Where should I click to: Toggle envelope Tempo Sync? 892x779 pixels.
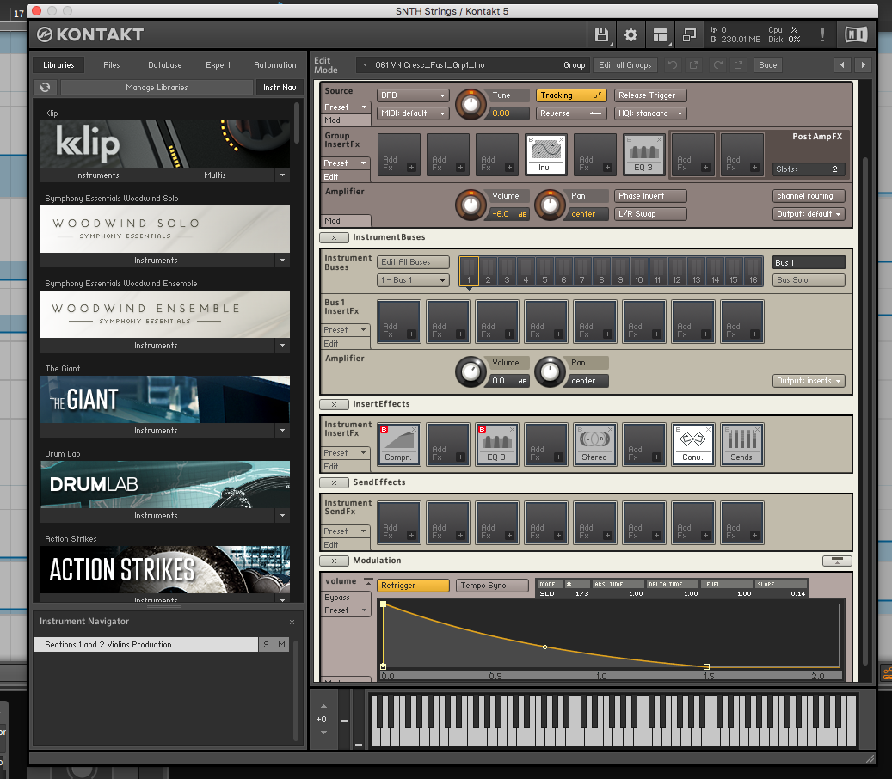pyautogui.click(x=492, y=586)
